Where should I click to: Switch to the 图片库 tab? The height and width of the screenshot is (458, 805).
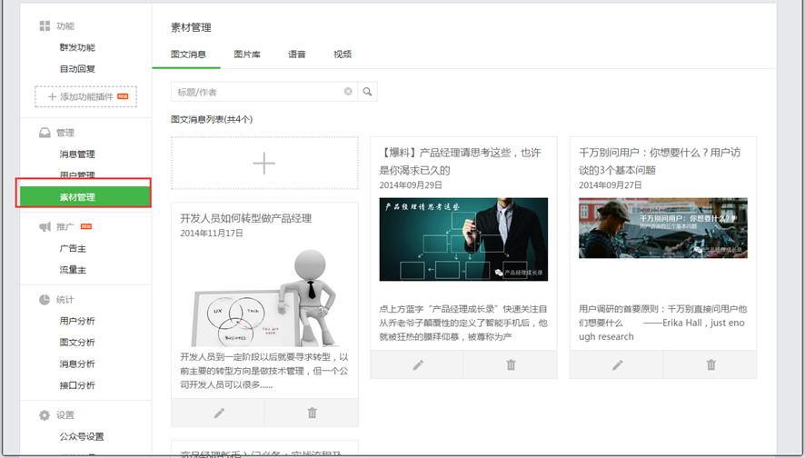[x=247, y=54]
